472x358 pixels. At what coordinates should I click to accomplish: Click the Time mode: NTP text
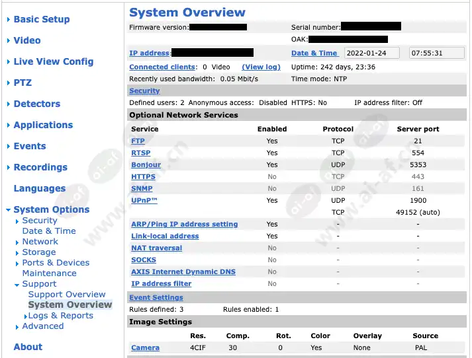(x=319, y=79)
